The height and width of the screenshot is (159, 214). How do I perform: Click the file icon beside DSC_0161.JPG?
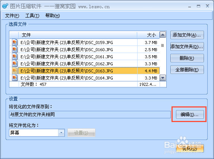15,56
